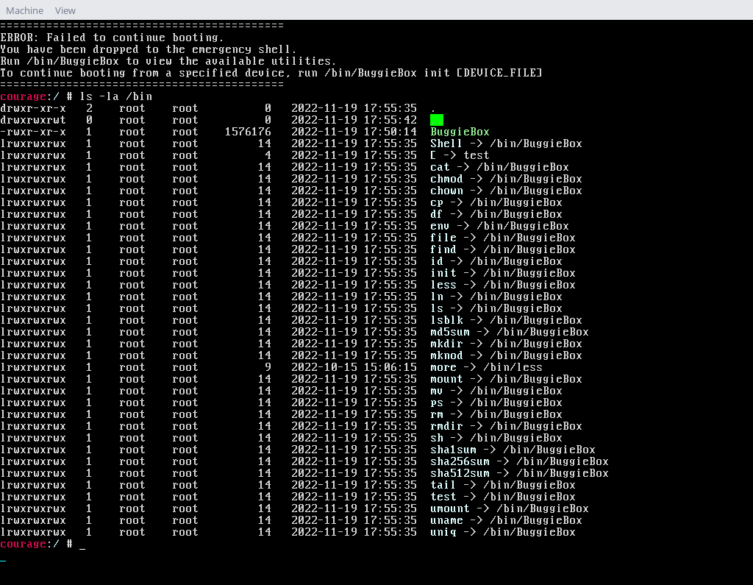Click the 'ERROR: Failed to continue booting.' line
753x585 pixels.
(x=112, y=38)
